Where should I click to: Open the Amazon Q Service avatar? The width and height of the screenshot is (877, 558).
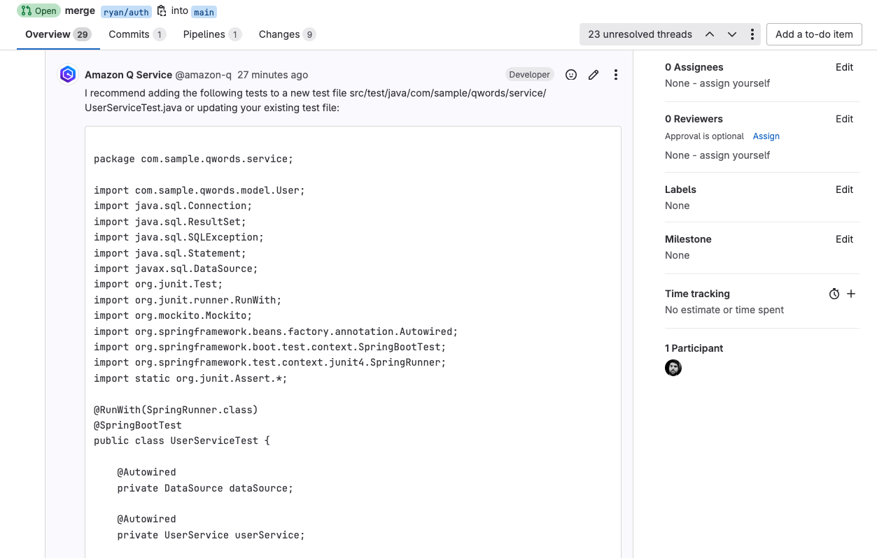(x=68, y=74)
